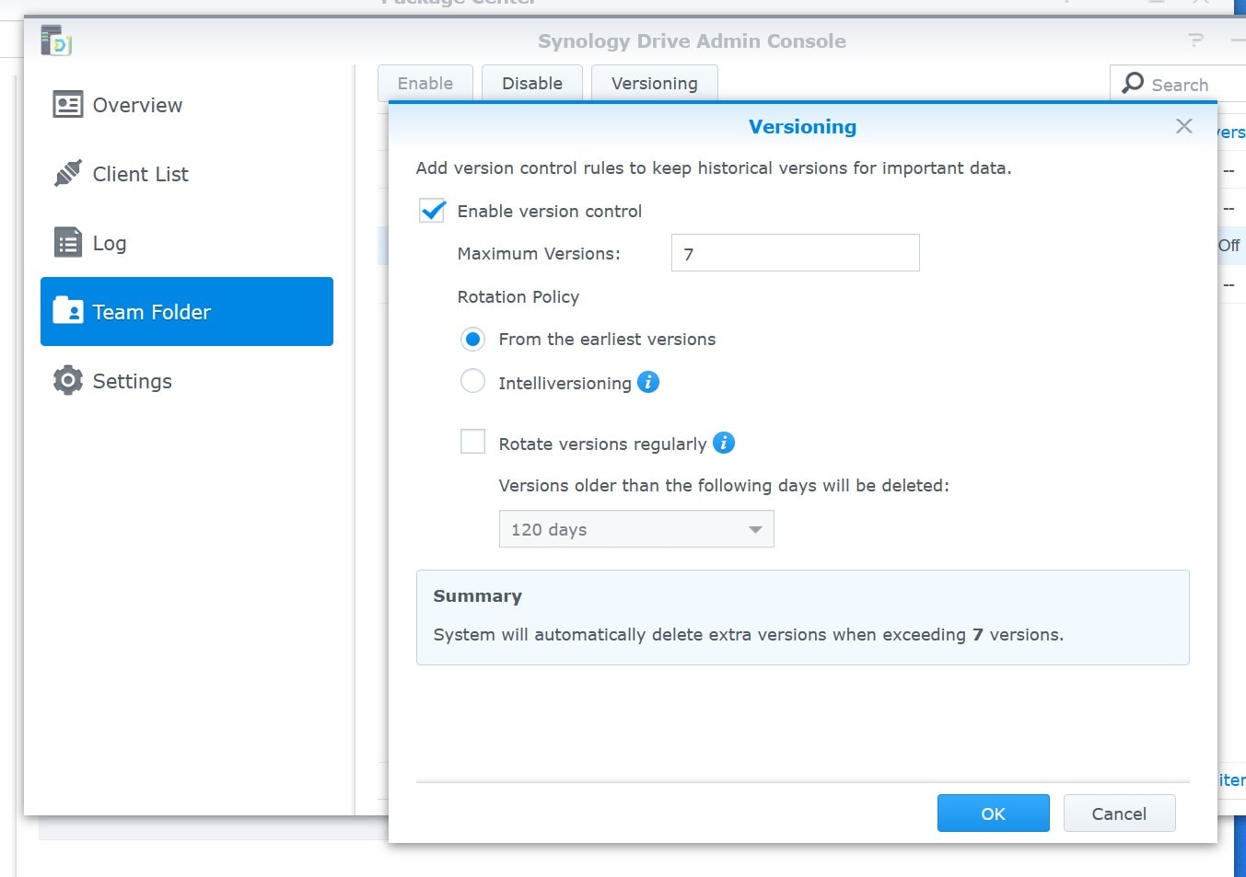
Task: Check the Rotate versions regularly checkbox
Action: click(472, 442)
